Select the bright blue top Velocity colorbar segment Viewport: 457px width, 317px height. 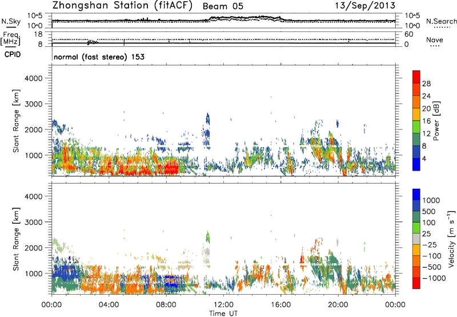(416, 195)
